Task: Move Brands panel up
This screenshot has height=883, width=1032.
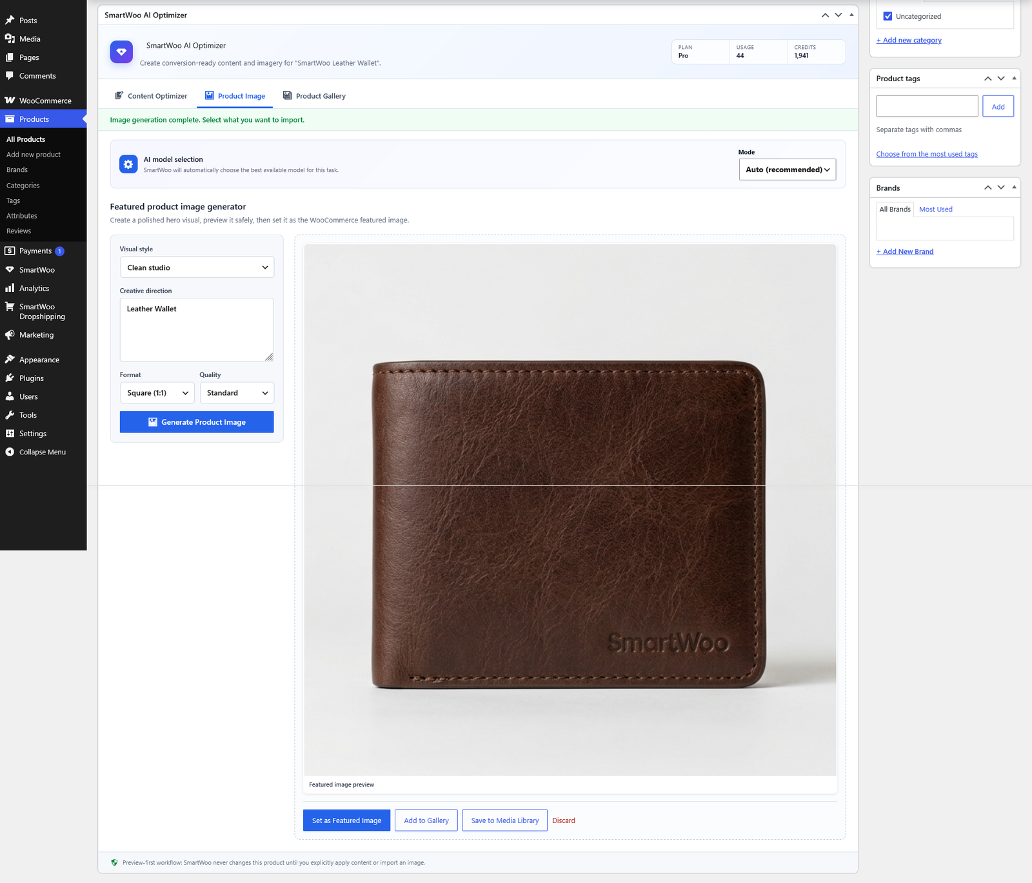Action: 987,188
